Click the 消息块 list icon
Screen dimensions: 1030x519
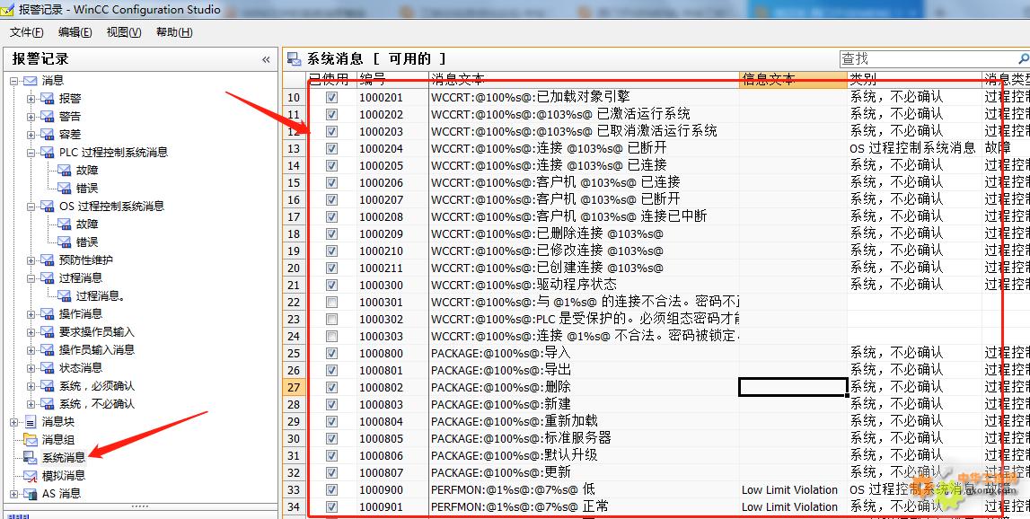pyautogui.click(x=31, y=422)
